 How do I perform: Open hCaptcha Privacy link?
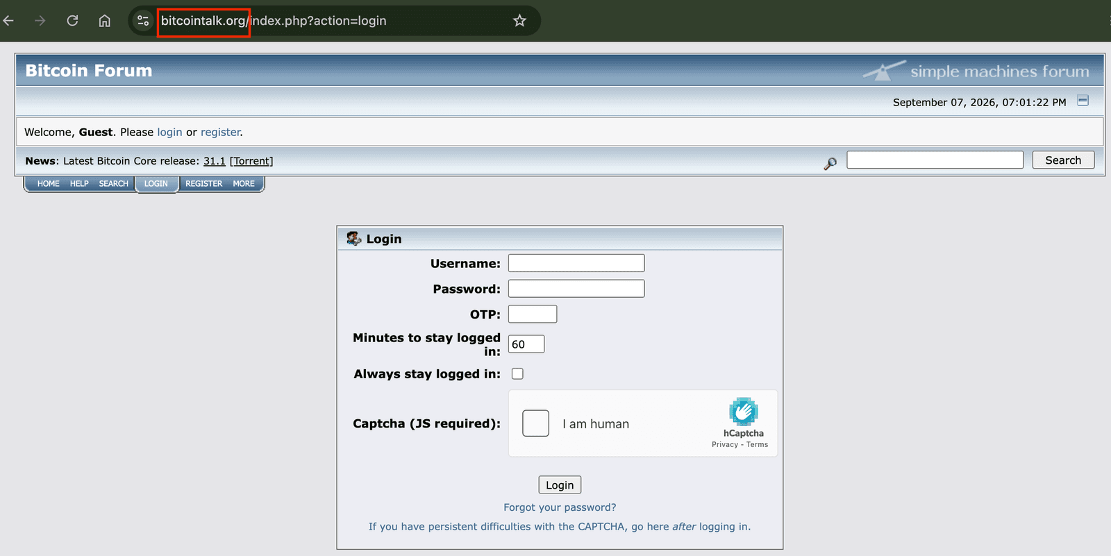(725, 444)
